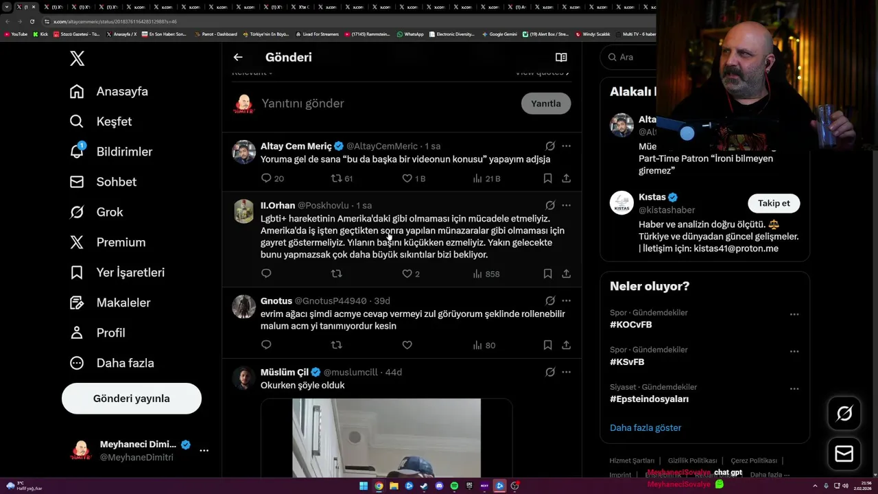Repost Gnotus's comment
878x494 pixels.
(x=336, y=345)
